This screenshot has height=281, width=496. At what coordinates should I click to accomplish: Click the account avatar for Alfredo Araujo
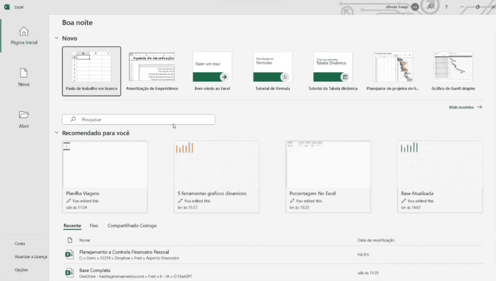tap(415, 7)
